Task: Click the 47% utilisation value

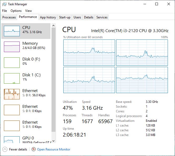Action: tap(68, 108)
